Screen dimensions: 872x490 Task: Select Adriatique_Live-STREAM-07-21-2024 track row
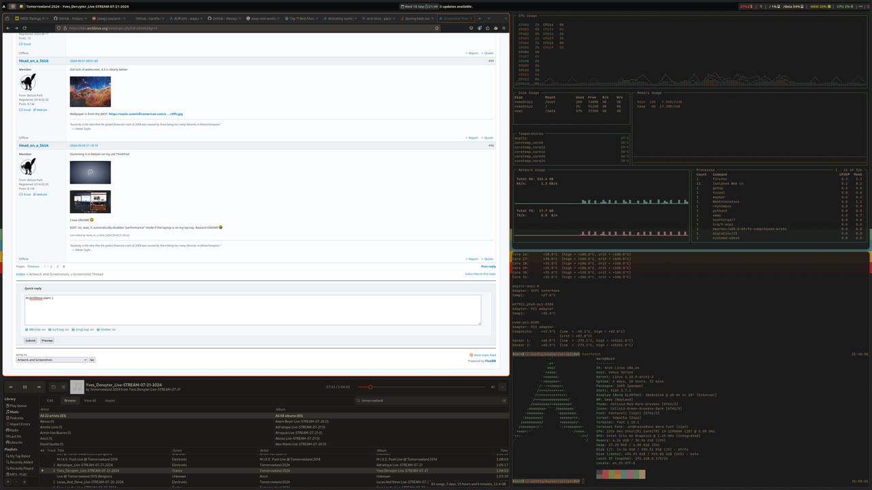click(274, 465)
